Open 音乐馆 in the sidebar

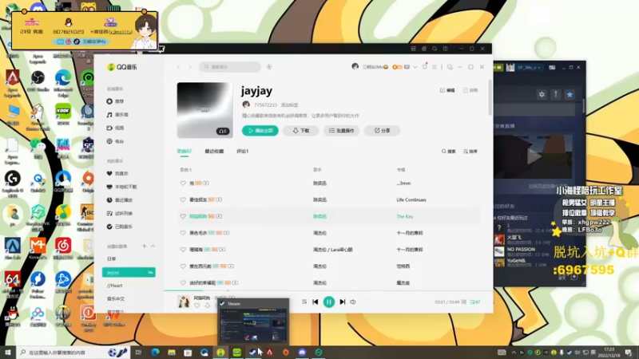[x=117, y=115]
